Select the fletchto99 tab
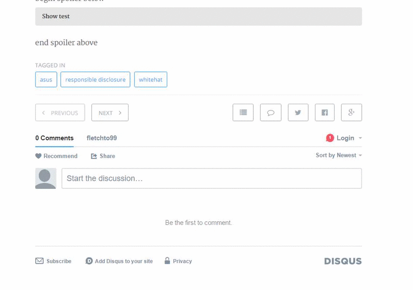 (x=102, y=138)
